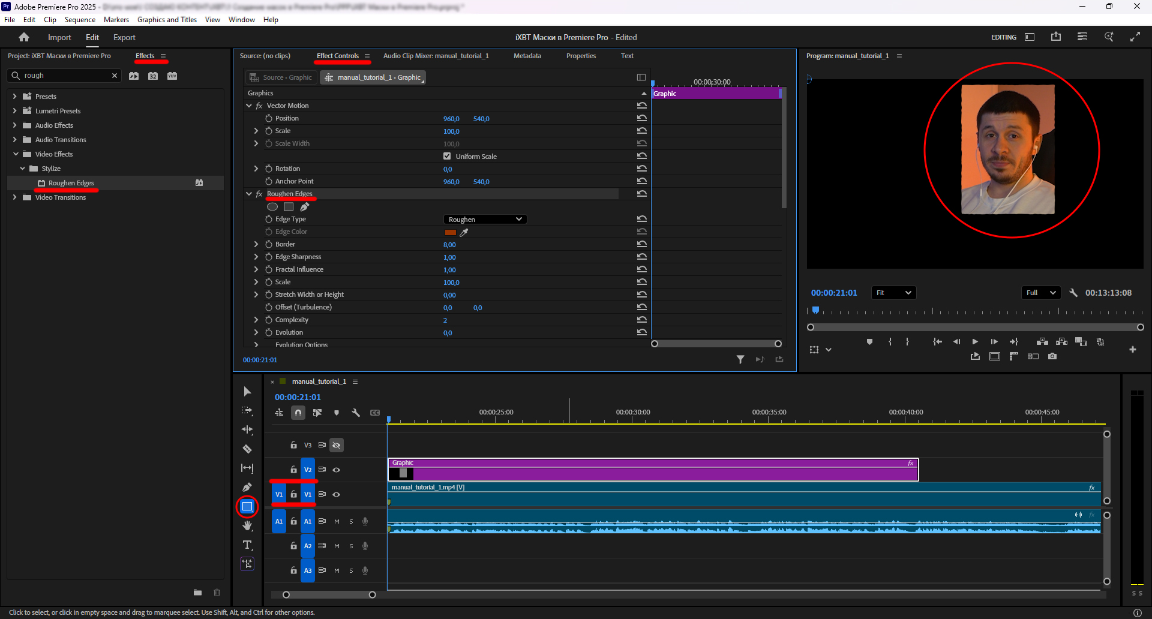Open the Edge Type dropdown
This screenshot has height=619, width=1152.
[485, 220]
